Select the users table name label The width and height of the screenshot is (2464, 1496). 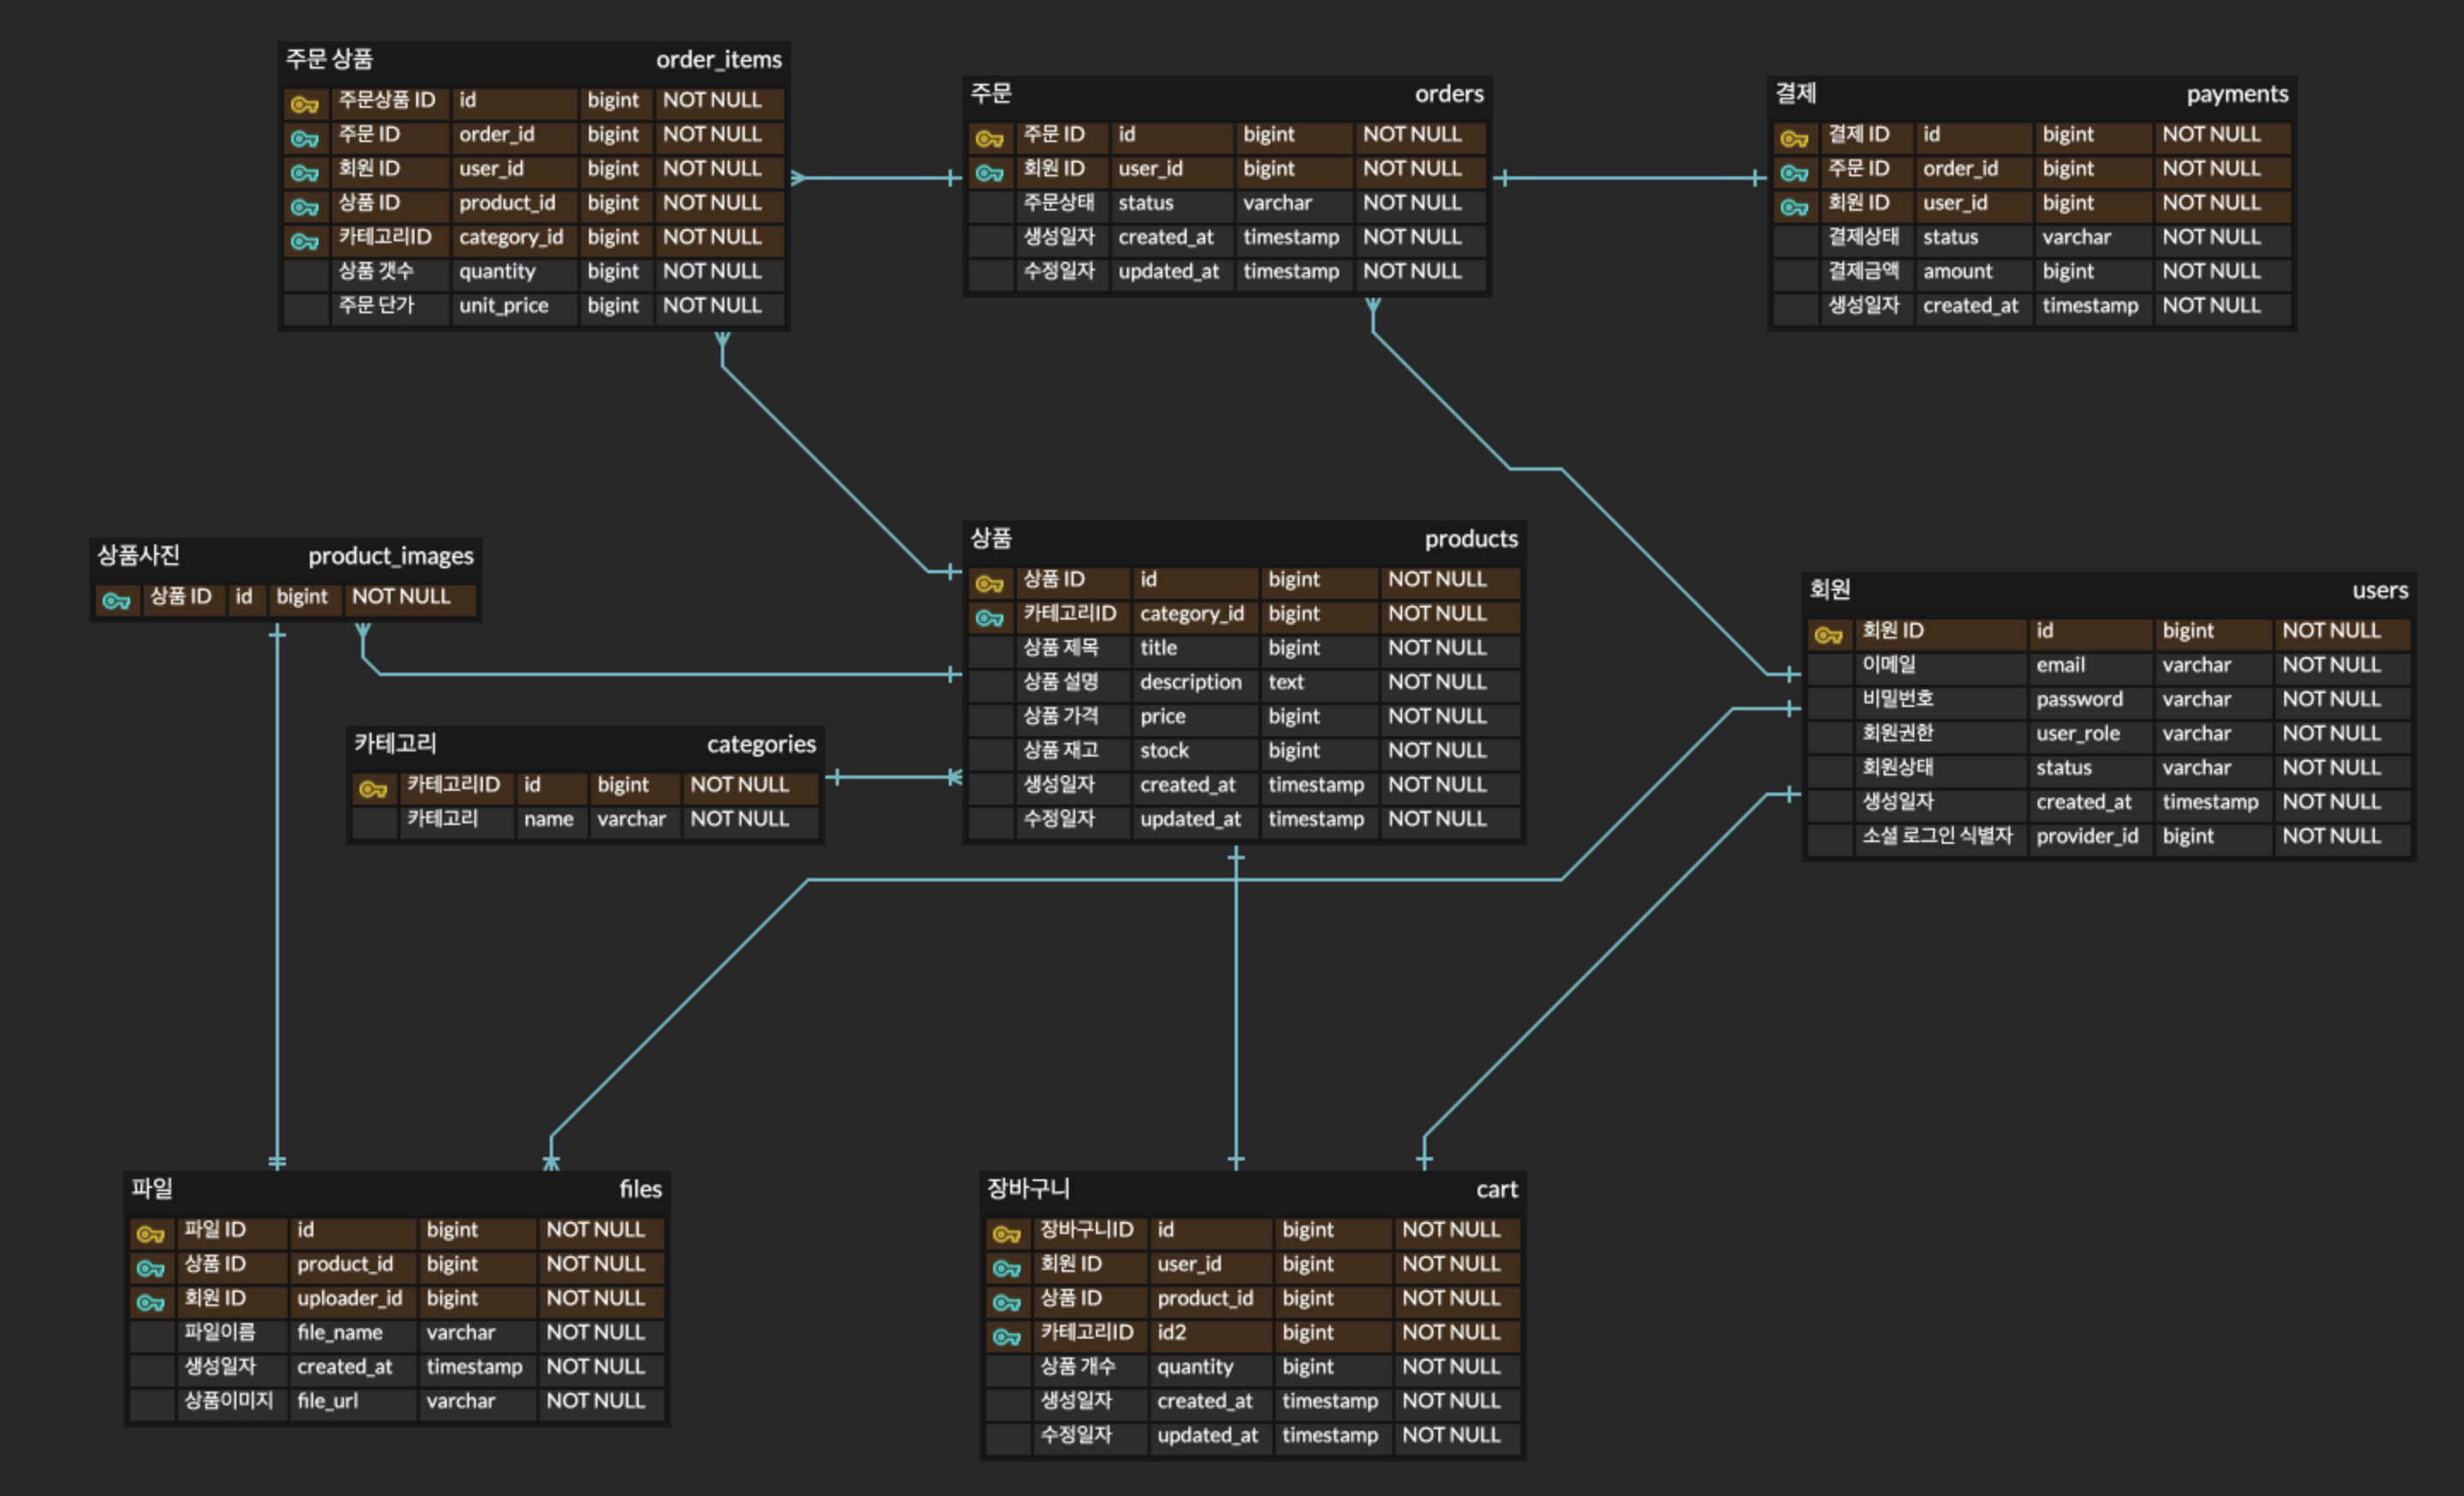(x=2379, y=591)
